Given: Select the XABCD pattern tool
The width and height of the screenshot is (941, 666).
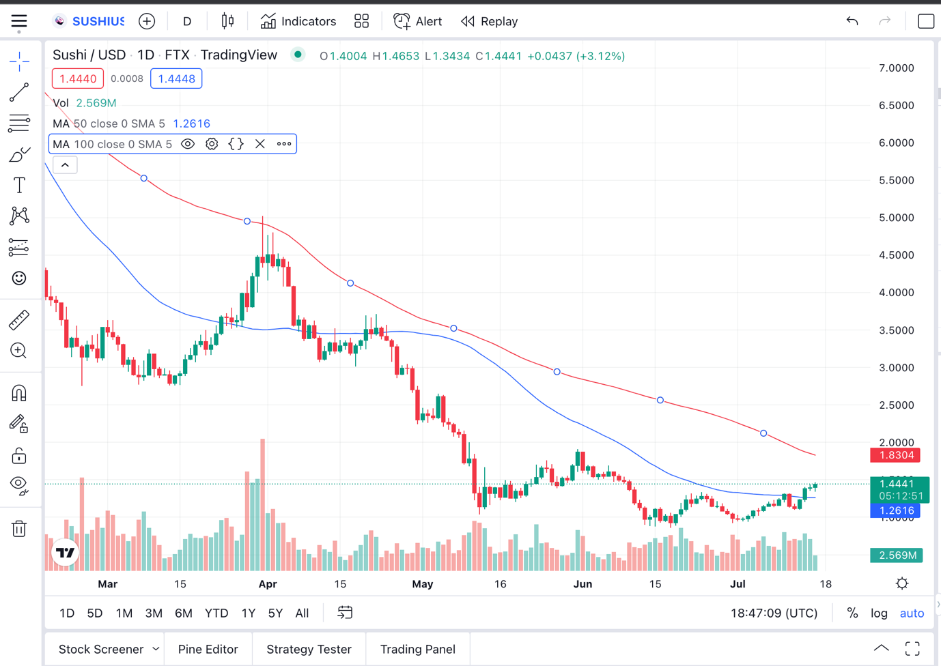Looking at the screenshot, I should [x=19, y=216].
